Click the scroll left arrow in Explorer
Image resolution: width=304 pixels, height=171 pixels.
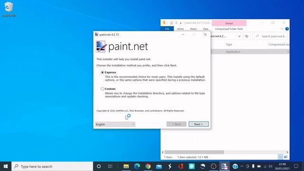coord(162,152)
